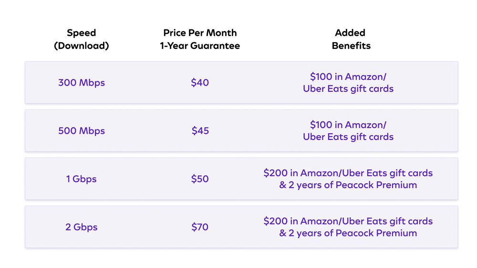477x268 pixels.
Task: Click the 2 Gbps plan's $200 gift cards text
Action: point(348,221)
